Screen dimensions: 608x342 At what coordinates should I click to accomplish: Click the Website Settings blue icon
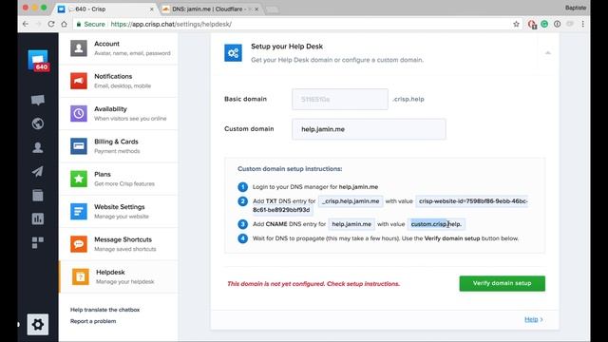pyautogui.click(x=79, y=211)
